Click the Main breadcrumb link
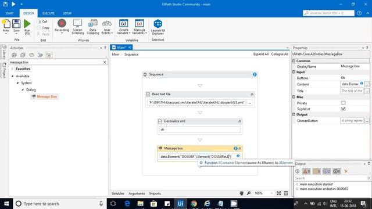Image resolution: width=372 pixels, height=209 pixels. (116, 54)
